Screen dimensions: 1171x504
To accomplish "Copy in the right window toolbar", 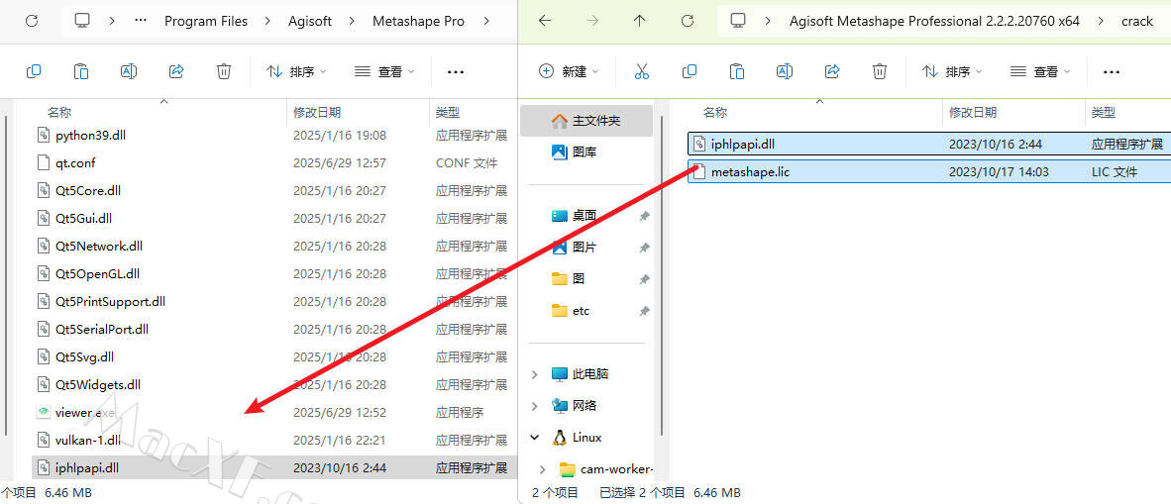I will [x=690, y=71].
